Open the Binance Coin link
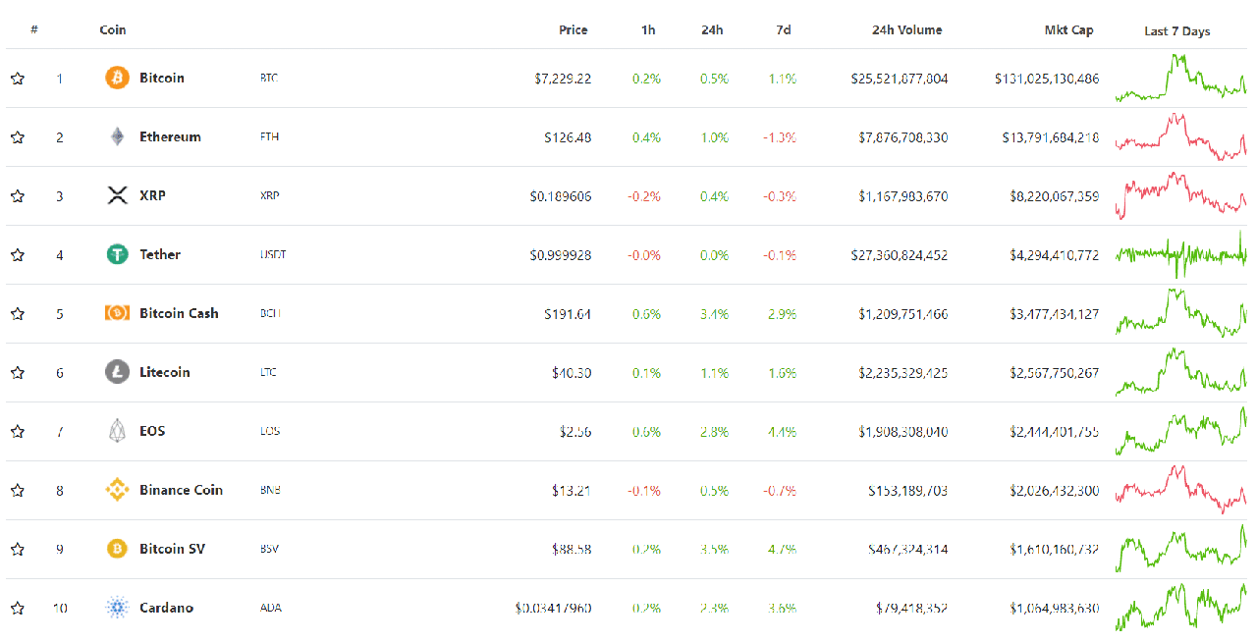 pos(181,490)
